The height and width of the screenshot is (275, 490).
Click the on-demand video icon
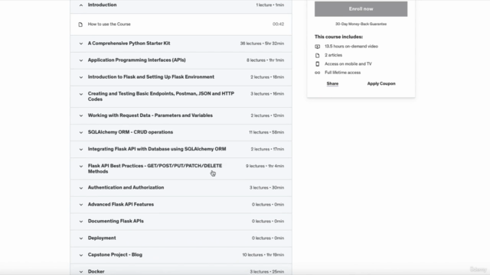pos(317,47)
